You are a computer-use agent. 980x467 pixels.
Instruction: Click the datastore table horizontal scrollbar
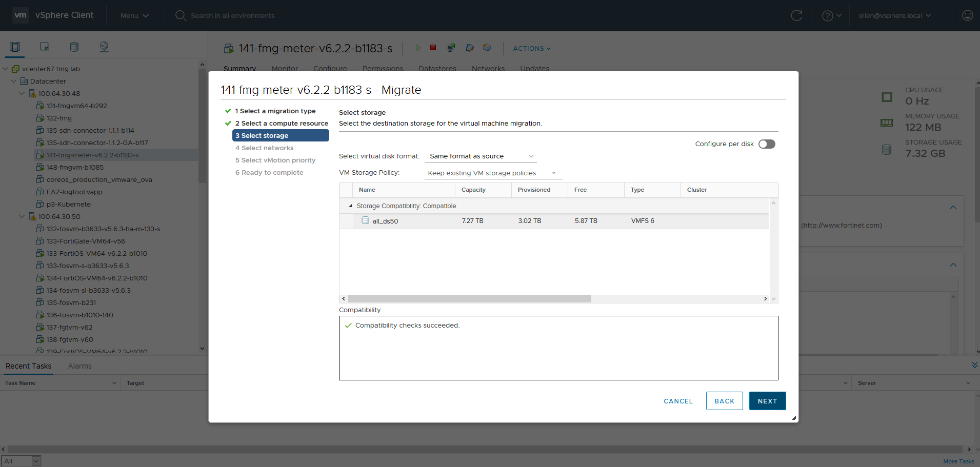[469, 299]
